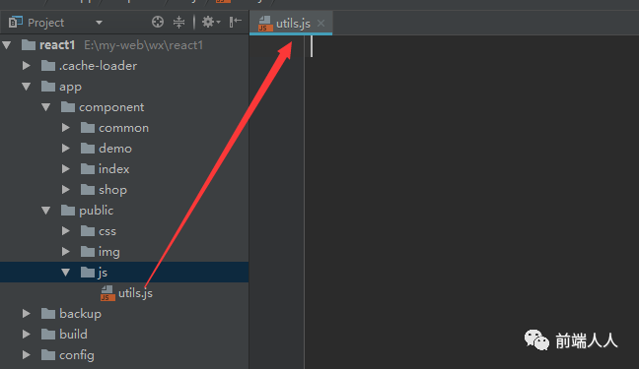Click the collapse all icon in Project panel
Screen dimensions: 639x369
point(178,22)
